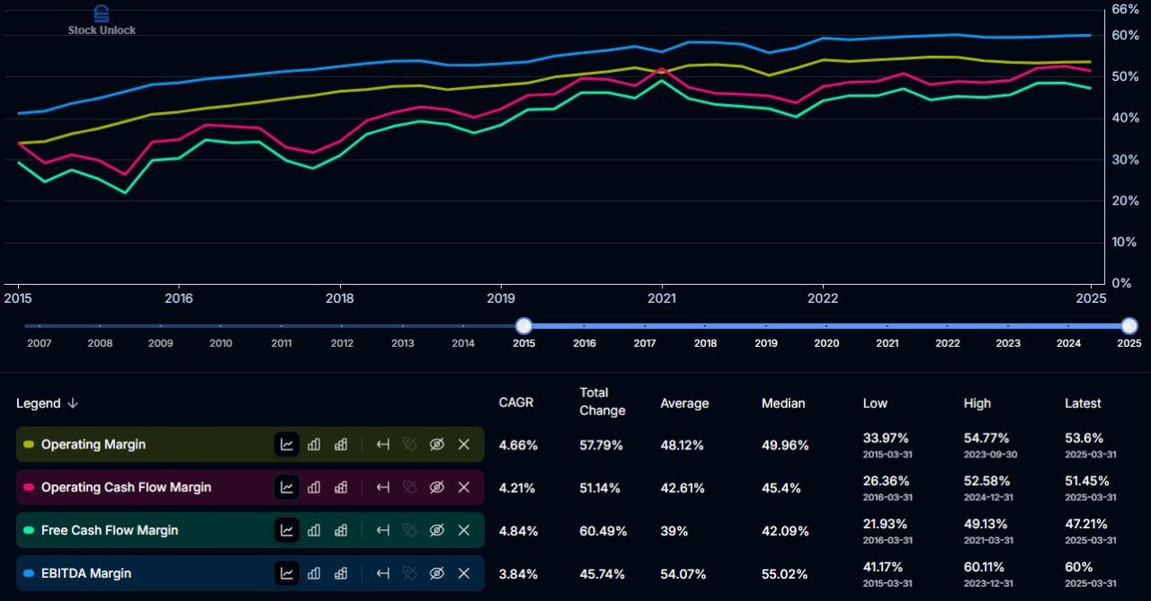Screen dimensions: 1151x601
Task: Display EBITDA Margin as a bar chart
Action: click(x=314, y=573)
